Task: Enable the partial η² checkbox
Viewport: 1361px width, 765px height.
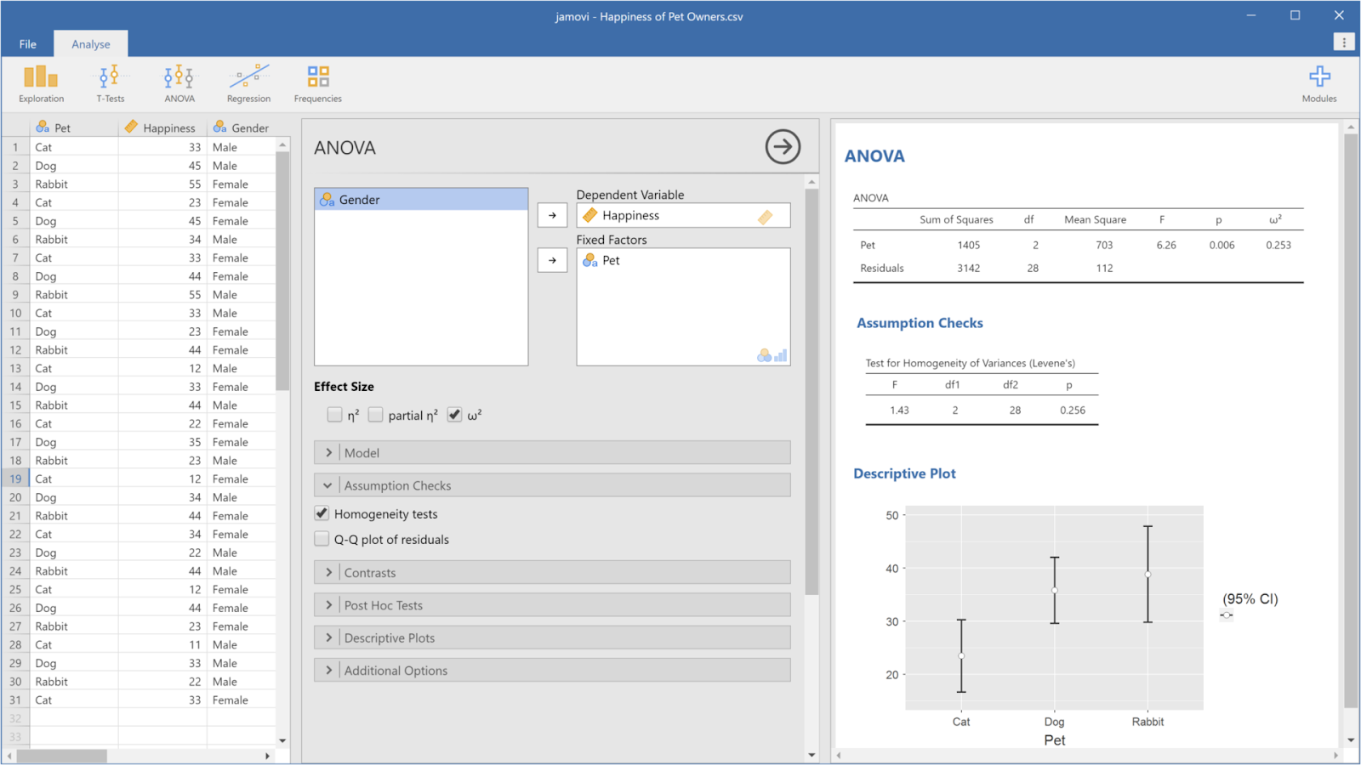Action: (375, 415)
